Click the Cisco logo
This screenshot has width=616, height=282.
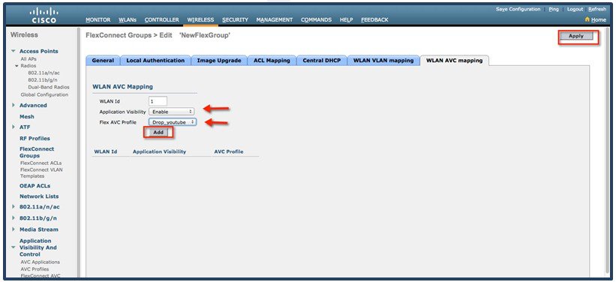(x=44, y=15)
